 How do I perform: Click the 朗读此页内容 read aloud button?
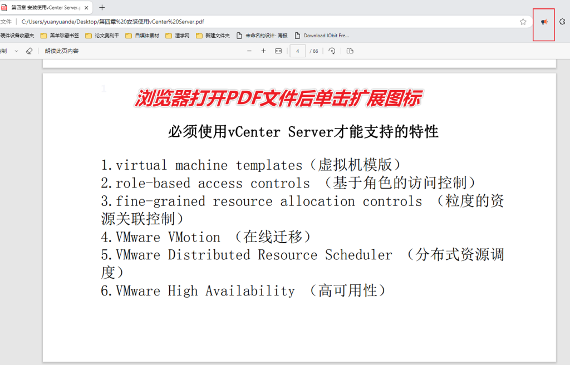(x=62, y=51)
